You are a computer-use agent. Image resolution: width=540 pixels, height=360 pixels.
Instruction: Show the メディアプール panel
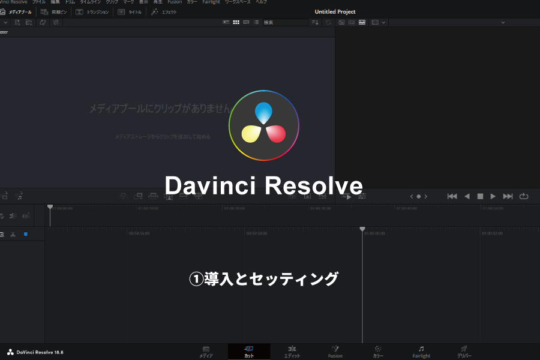point(16,12)
